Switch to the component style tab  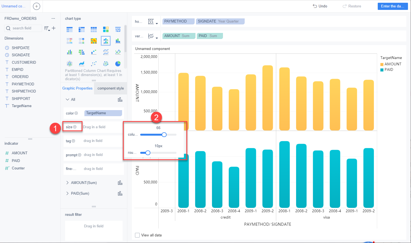pyautogui.click(x=111, y=88)
